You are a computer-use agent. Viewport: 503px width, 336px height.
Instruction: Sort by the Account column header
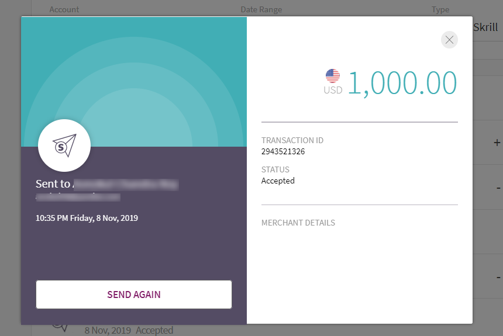pyautogui.click(x=64, y=9)
